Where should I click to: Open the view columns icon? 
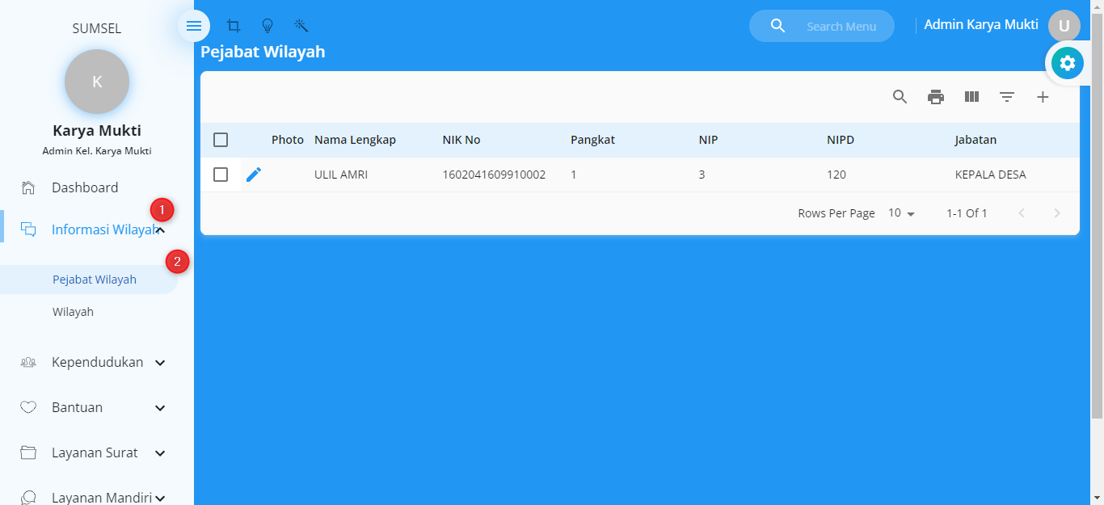[x=971, y=97]
